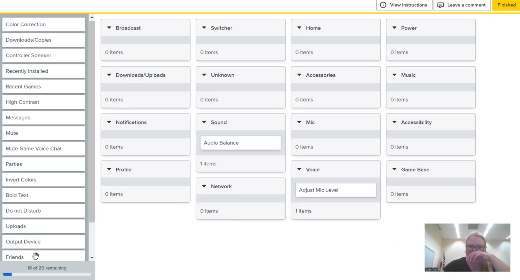520x280 pixels.
Task: Collapse the Sound category using its triangle
Action: click(x=204, y=122)
